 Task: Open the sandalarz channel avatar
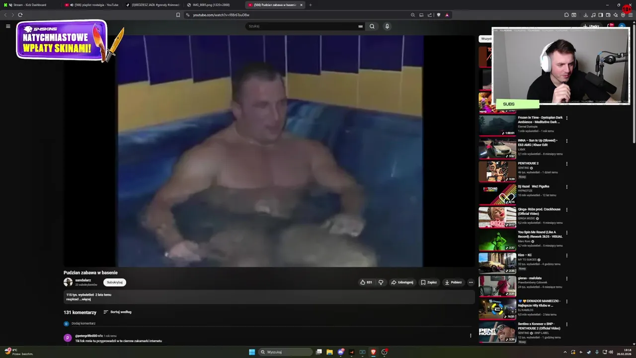68,282
